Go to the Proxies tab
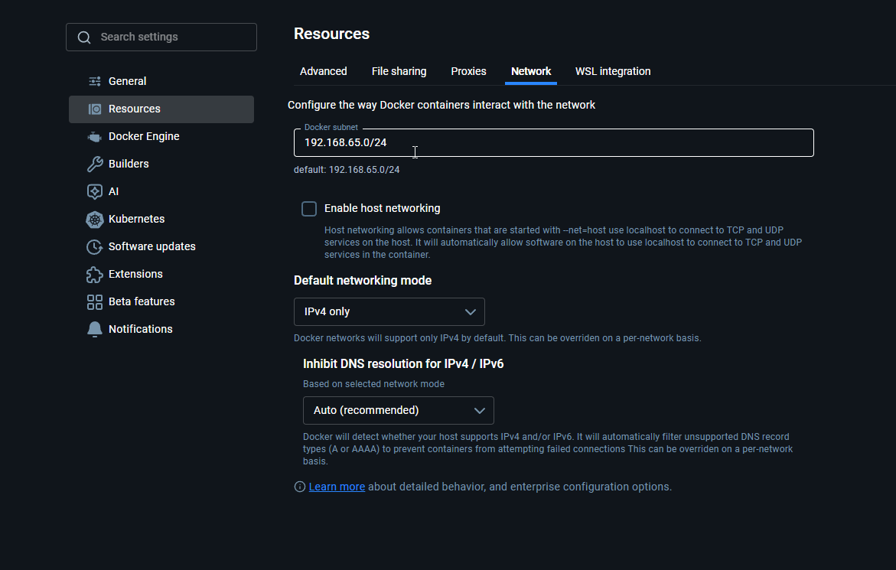896x570 pixels. (x=468, y=71)
